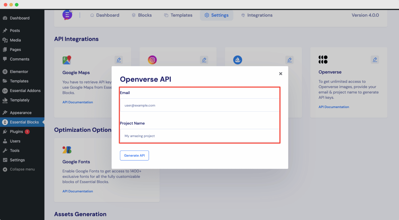Click the Instagram integration icon
Screen dimensions: 399x220
click(152, 60)
